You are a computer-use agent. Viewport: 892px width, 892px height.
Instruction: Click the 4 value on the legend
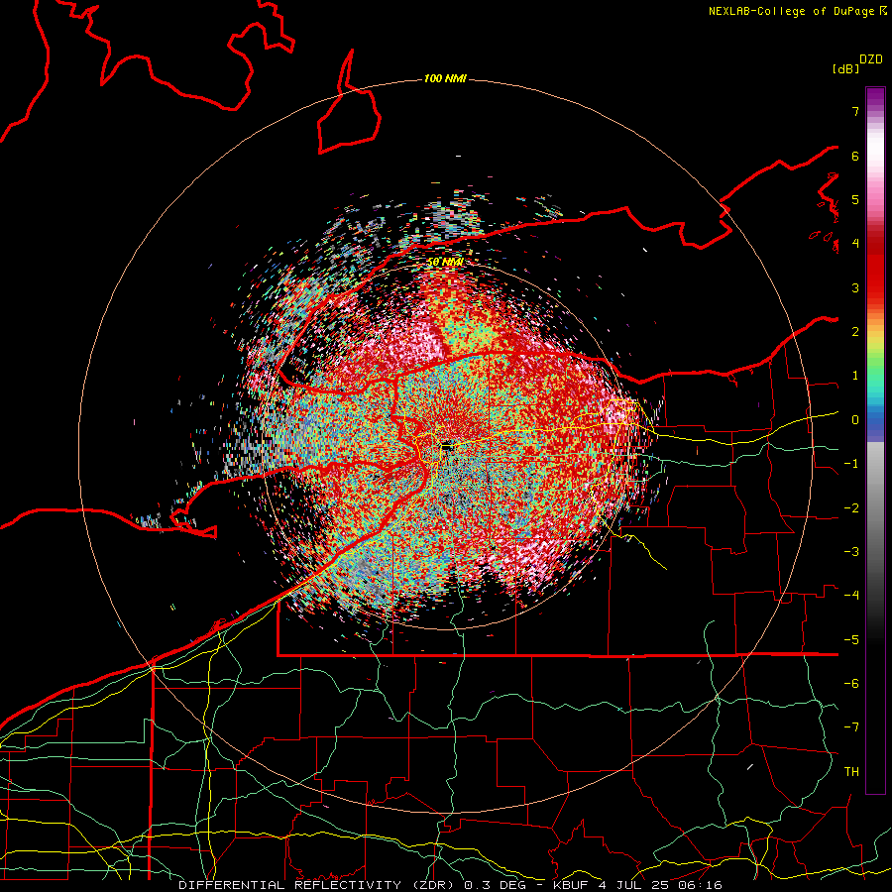(x=855, y=244)
